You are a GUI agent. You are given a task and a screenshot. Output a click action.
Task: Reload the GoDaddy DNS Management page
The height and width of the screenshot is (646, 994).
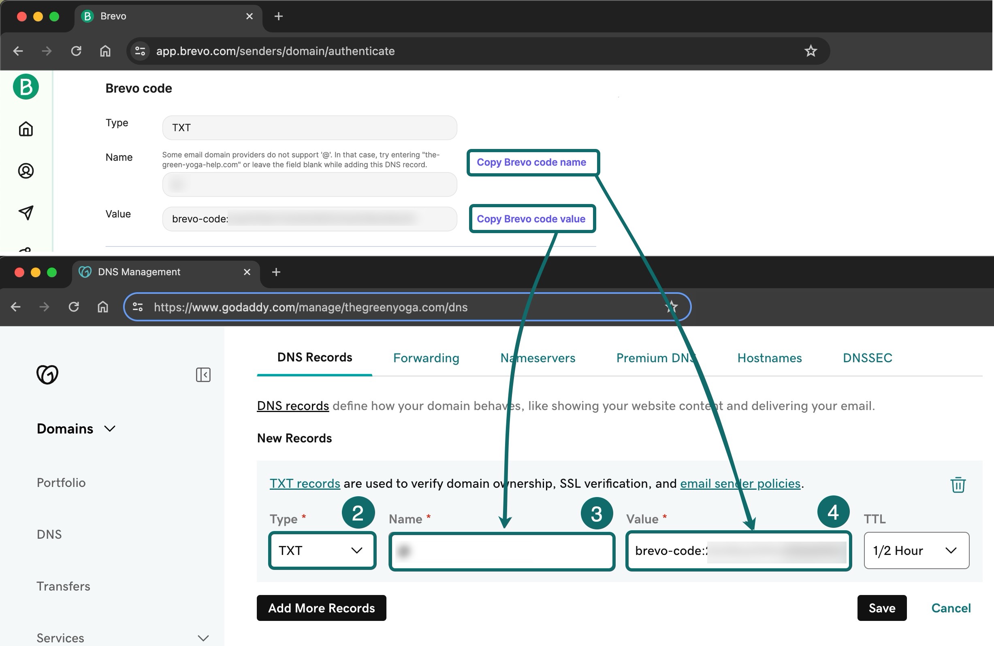(x=74, y=307)
